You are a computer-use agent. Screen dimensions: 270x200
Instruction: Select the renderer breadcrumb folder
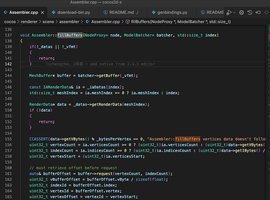29,22
